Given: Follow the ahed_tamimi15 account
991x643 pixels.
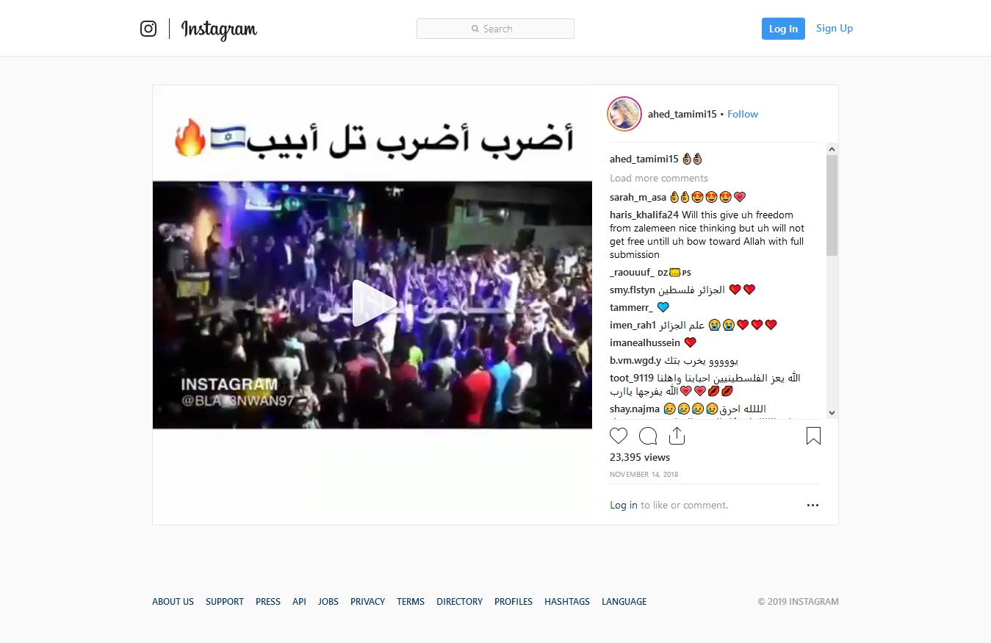Looking at the screenshot, I should pyautogui.click(x=743, y=114).
